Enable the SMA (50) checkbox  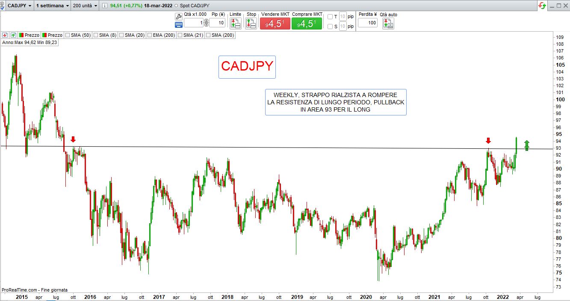point(68,35)
